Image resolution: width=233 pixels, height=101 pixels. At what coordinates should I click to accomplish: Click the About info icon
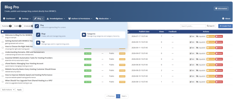223,19
